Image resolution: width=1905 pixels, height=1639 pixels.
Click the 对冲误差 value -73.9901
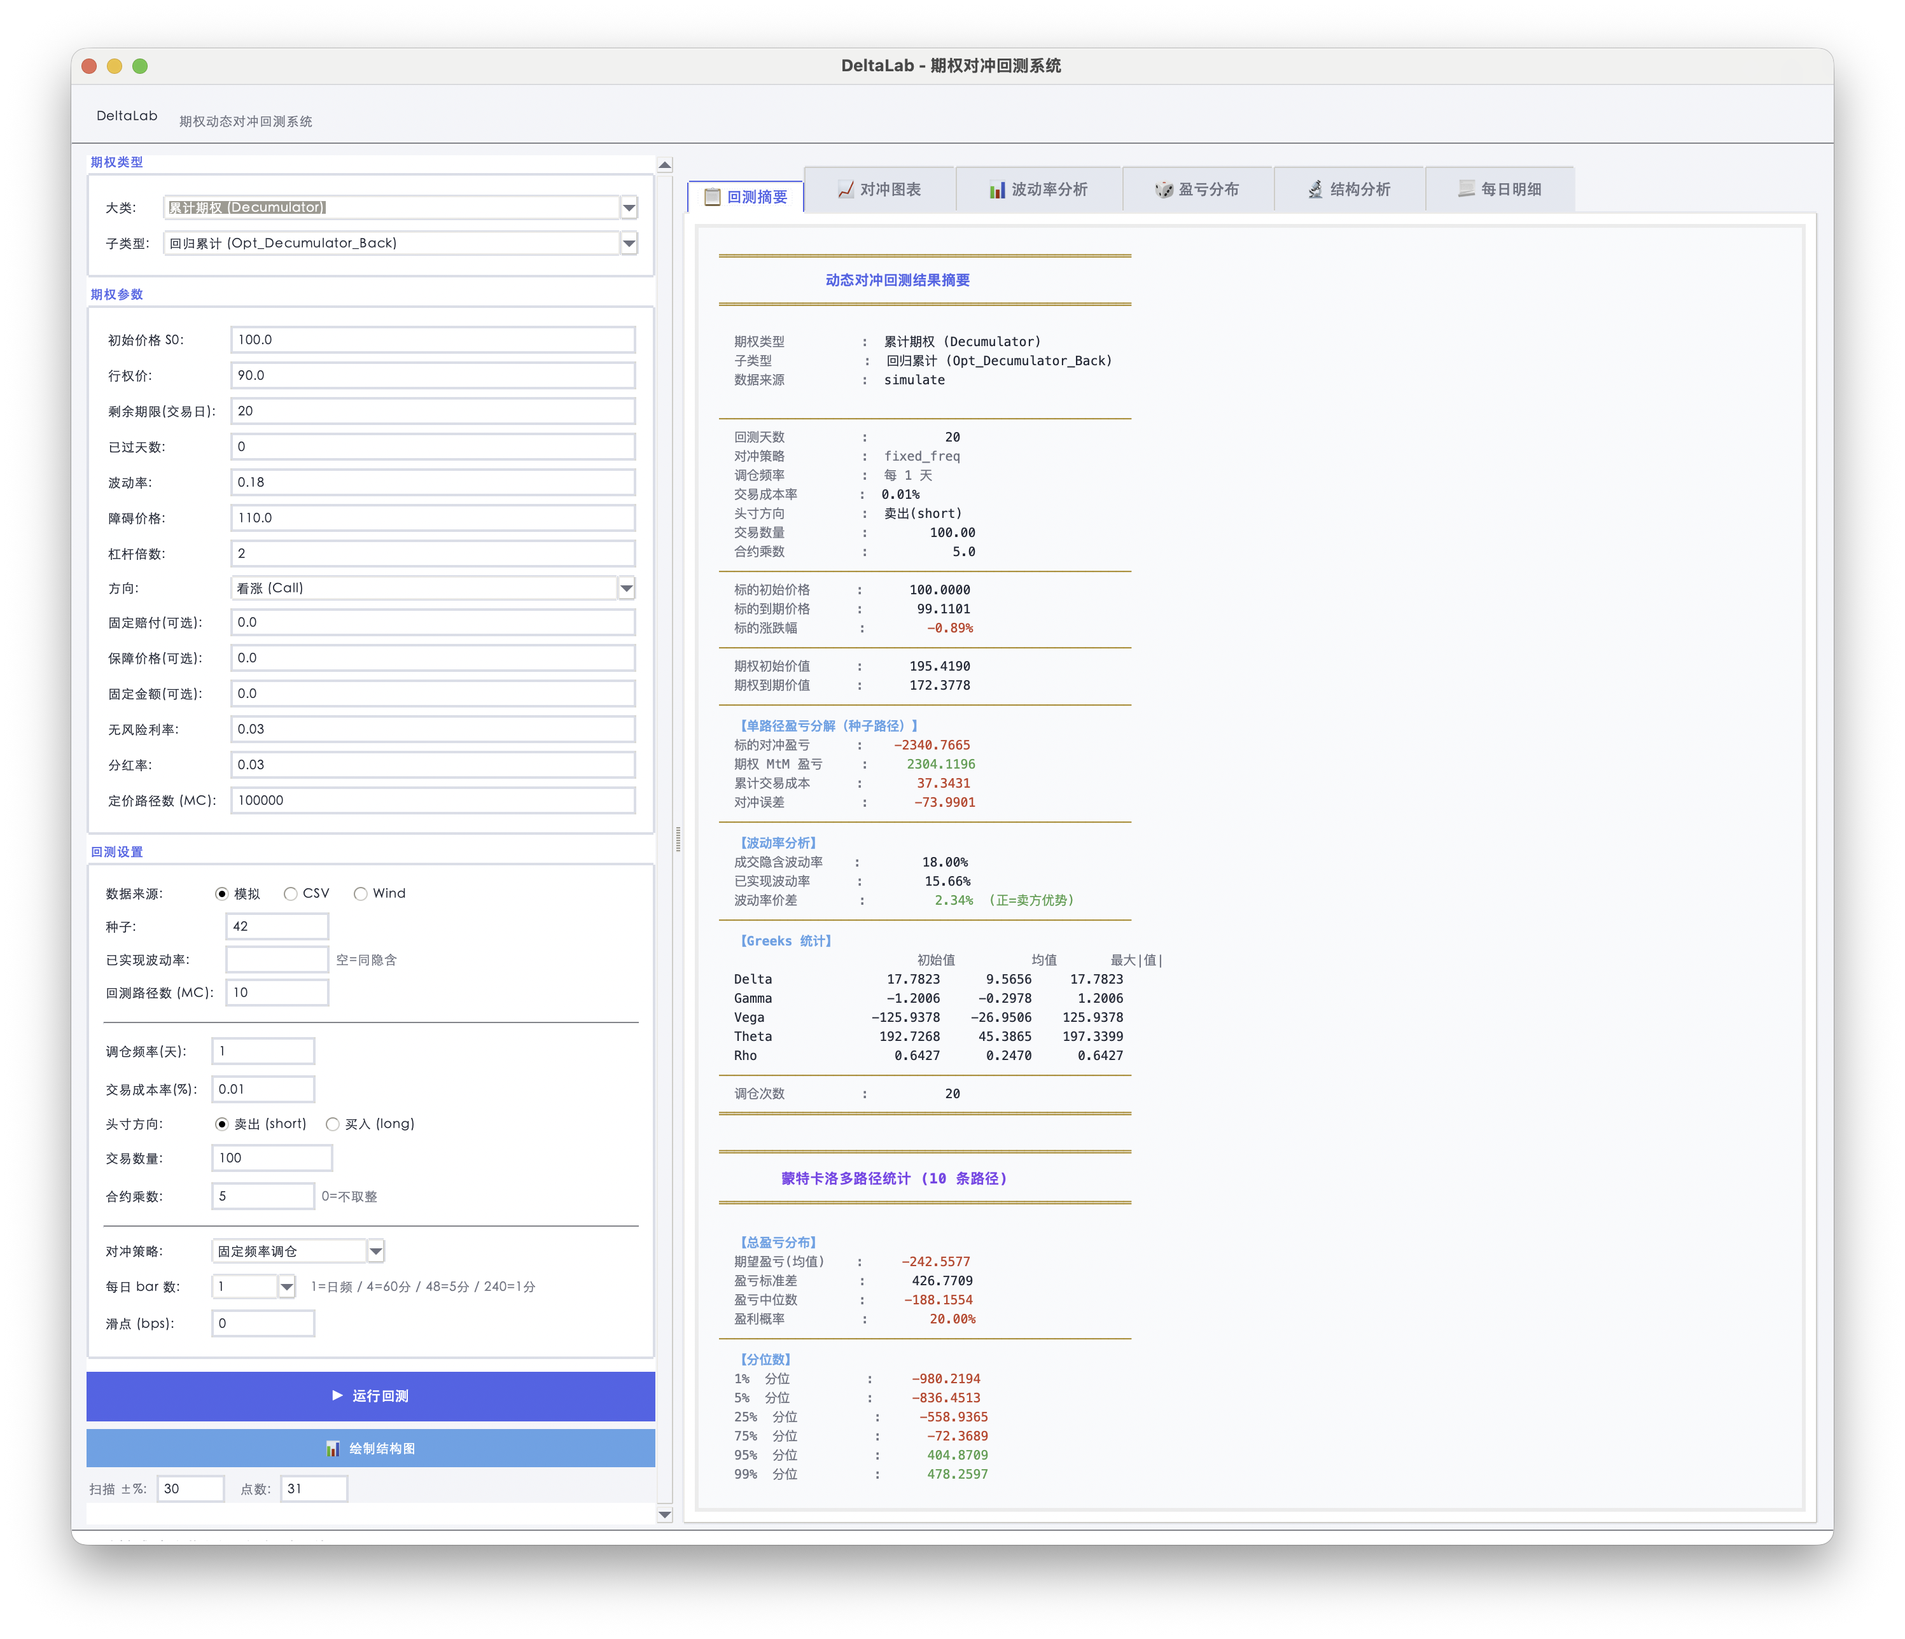pos(944,804)
